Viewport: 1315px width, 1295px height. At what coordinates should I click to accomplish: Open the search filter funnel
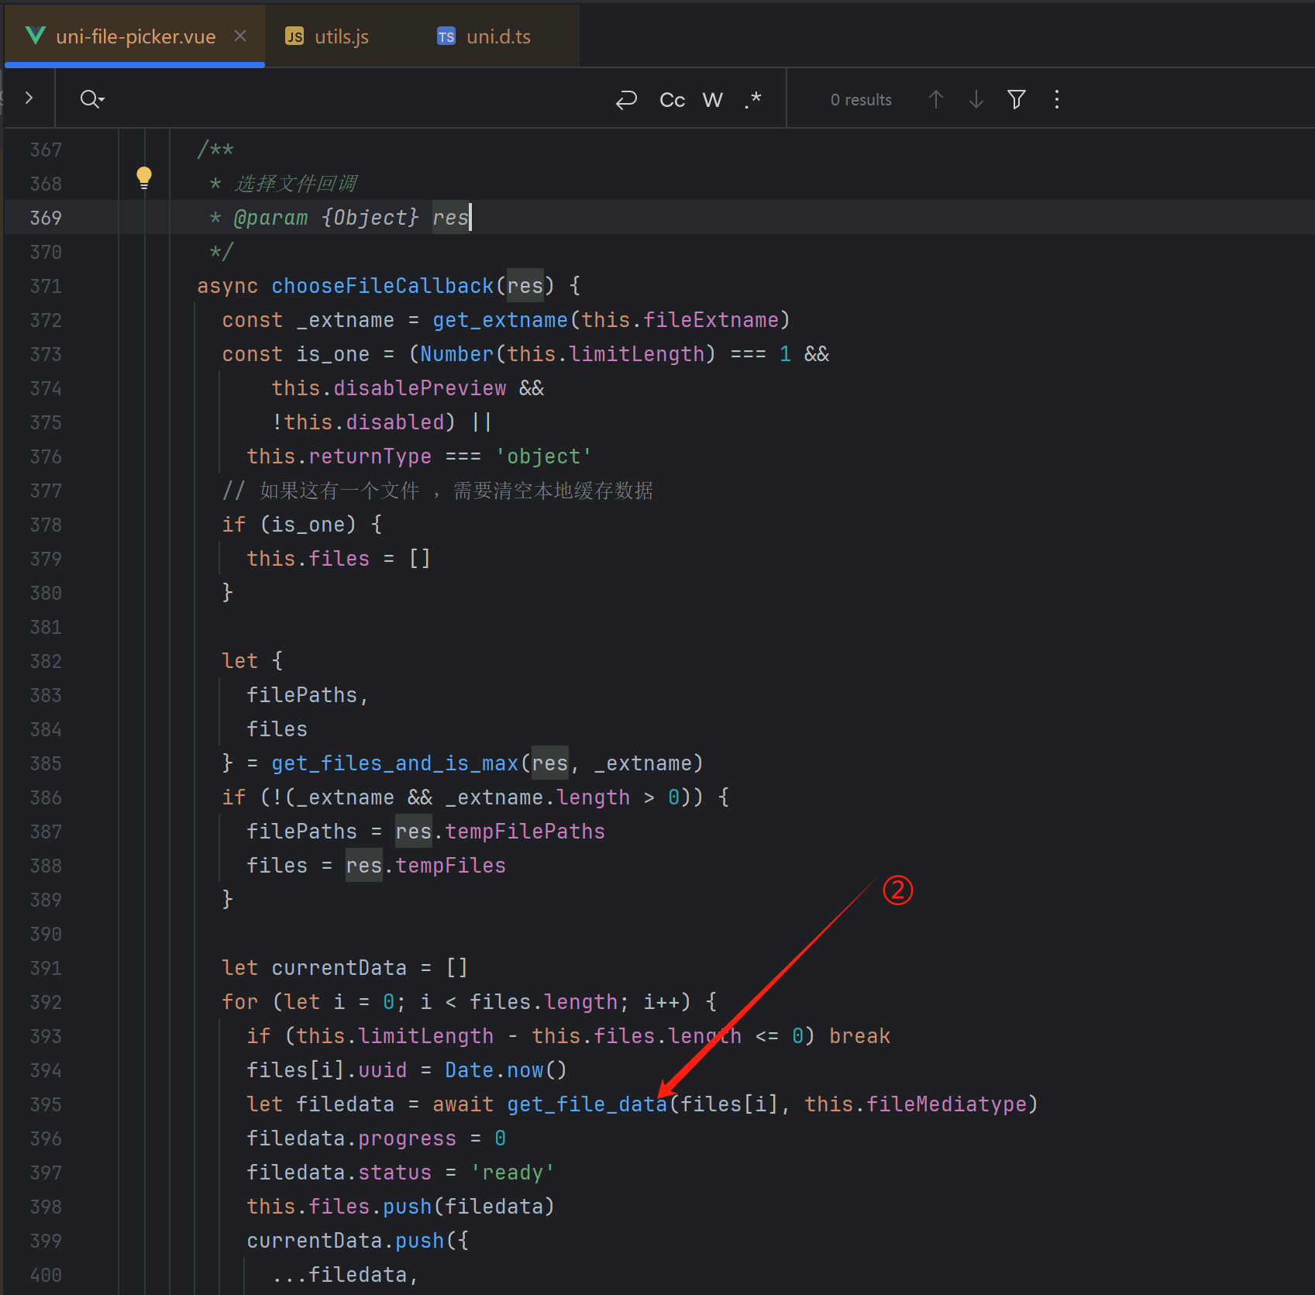tap(1017, 99)
